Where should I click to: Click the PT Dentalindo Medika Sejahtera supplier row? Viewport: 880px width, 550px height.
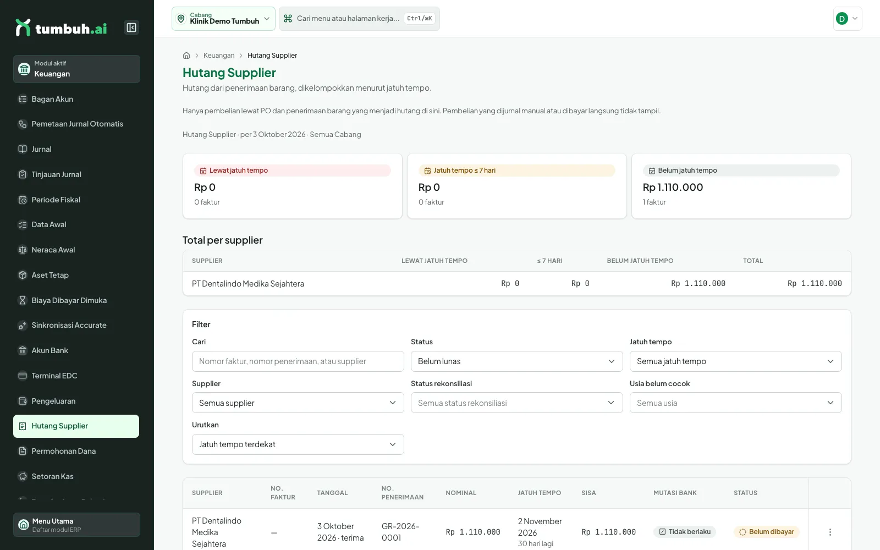click(x=517, y=284)
